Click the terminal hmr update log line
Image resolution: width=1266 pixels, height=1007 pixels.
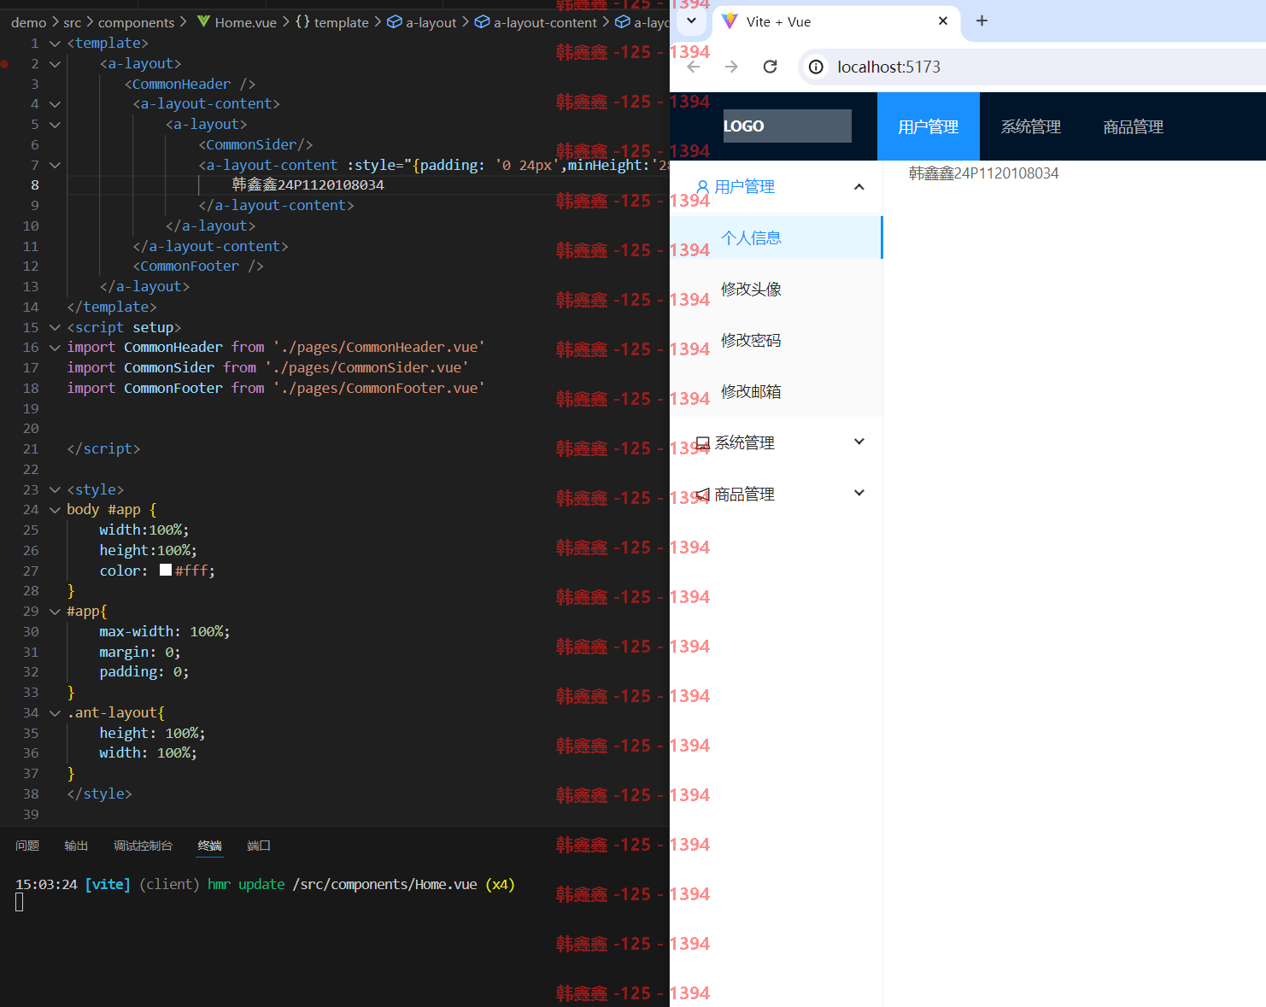[x=265, y=884]
